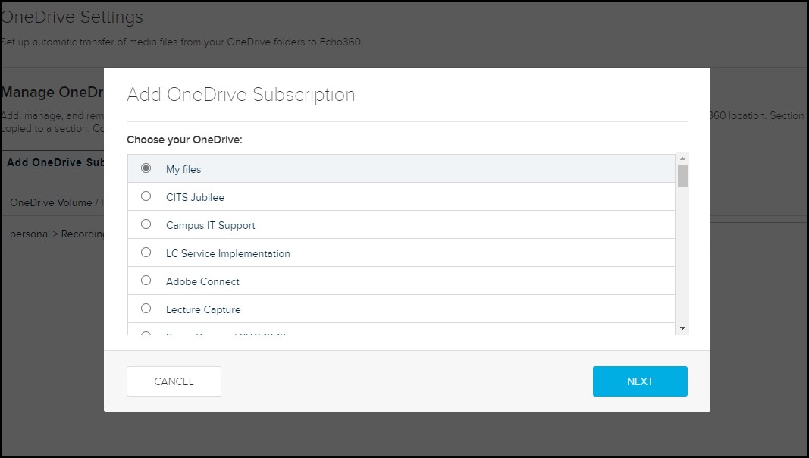
Task: Select Campus IT Support radio button
Action: click(146, 224)
